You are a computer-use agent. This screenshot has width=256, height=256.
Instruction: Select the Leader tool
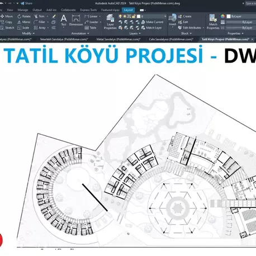click(x=91, y=22)
